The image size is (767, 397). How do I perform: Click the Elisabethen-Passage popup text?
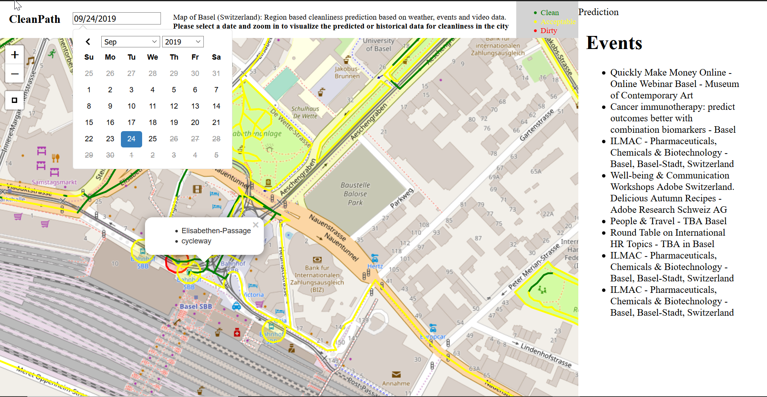[216, 231]
